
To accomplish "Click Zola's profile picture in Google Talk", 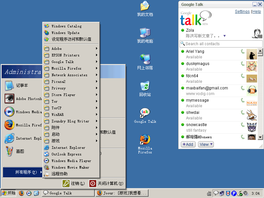I will tap(257, 33).
